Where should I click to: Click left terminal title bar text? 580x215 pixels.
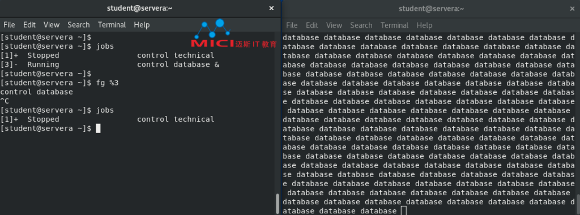point(139,8)
